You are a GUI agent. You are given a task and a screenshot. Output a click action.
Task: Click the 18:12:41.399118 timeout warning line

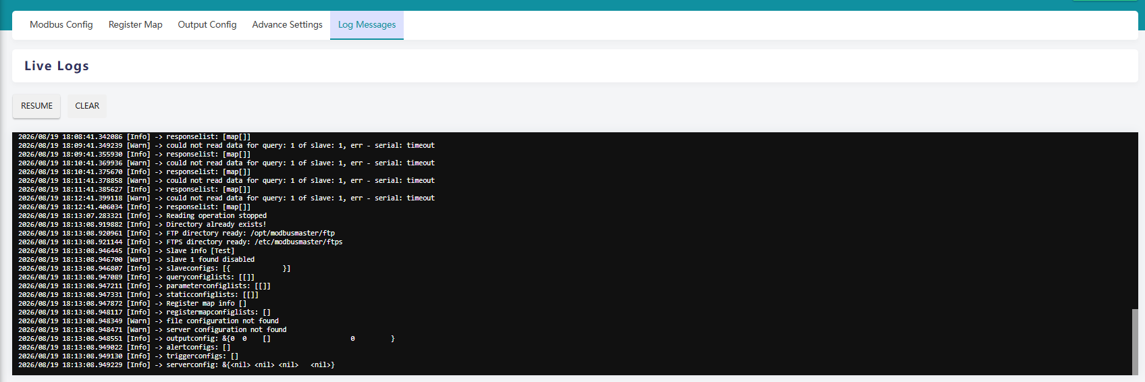[226, 198]
